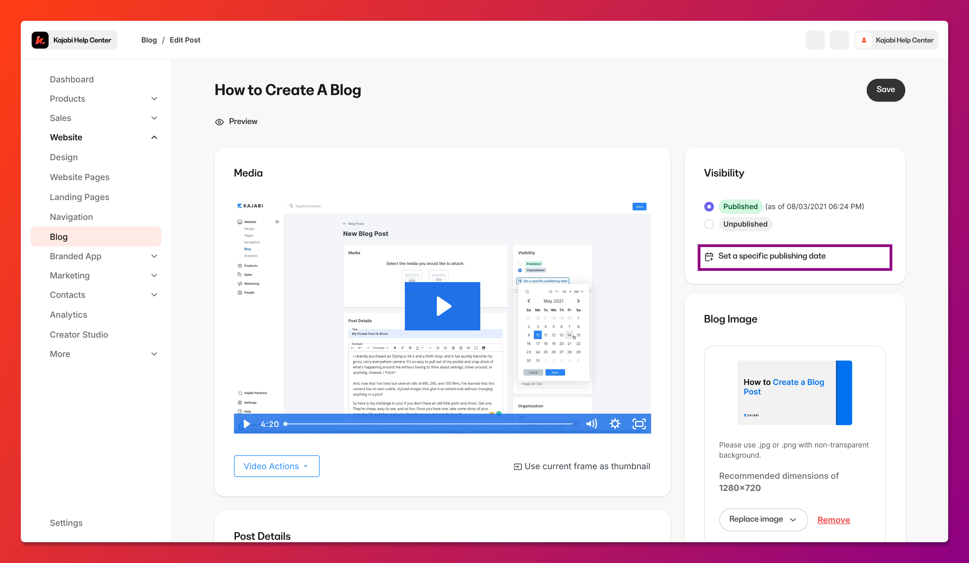Image resolution: width=969 pixels, height=563 pixels.
Task: Open Landing Pages in sidebar
Action: (79, 197)
